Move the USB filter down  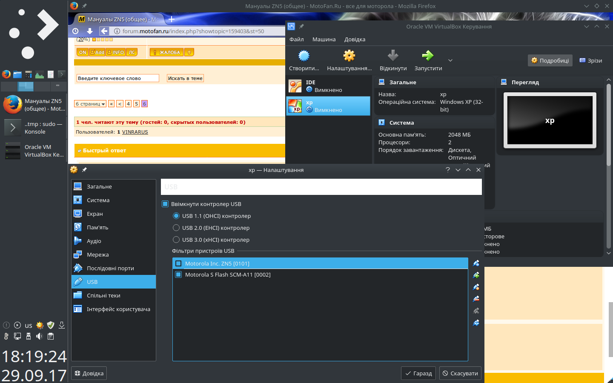(x=476, y=323)
